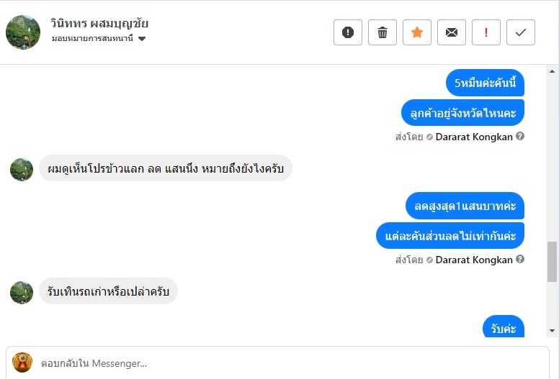Click help icon beside second Dararat Kongkan label

[520, 260]
